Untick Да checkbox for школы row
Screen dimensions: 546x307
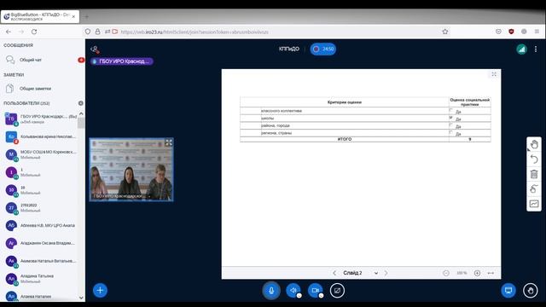click(x=450, y=118)
